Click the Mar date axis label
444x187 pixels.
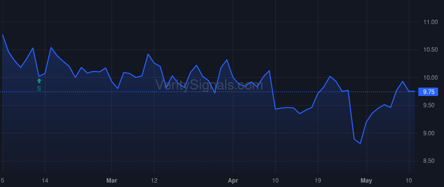click(x=111, y=180)
